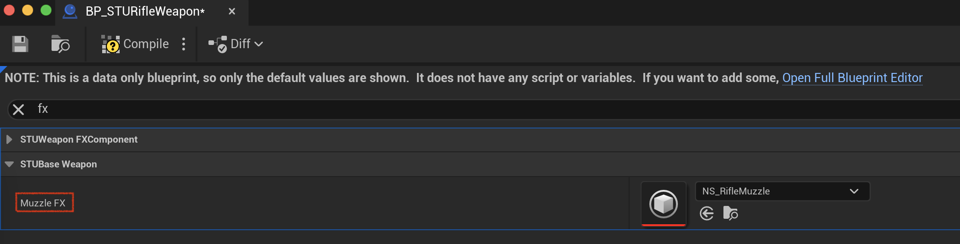The width and height of the screenshot is (960, 244).
Task: Open the Compile options three-dot menu
Action: point(184,44)
